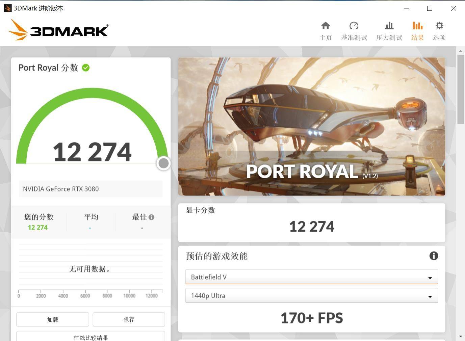Maximize the 3DMark window
Screen dimensions: 465x341
[430, 8]
